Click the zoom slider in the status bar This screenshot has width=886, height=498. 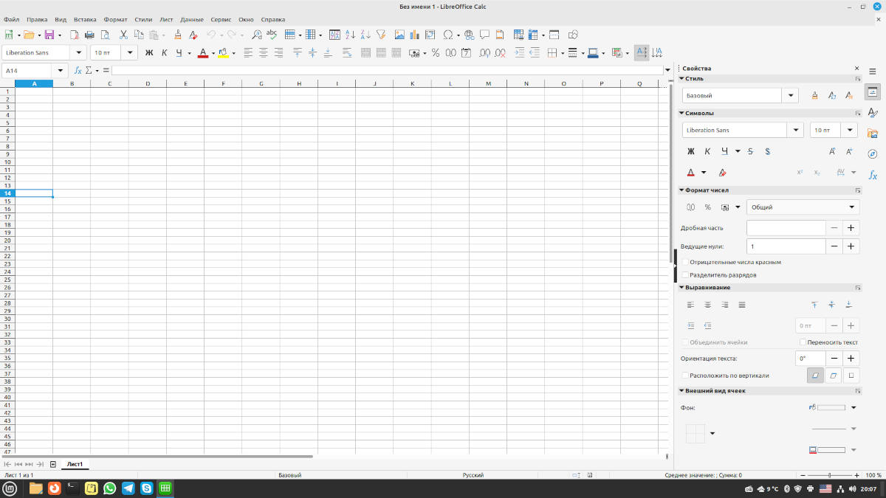[x=831, y=476]
